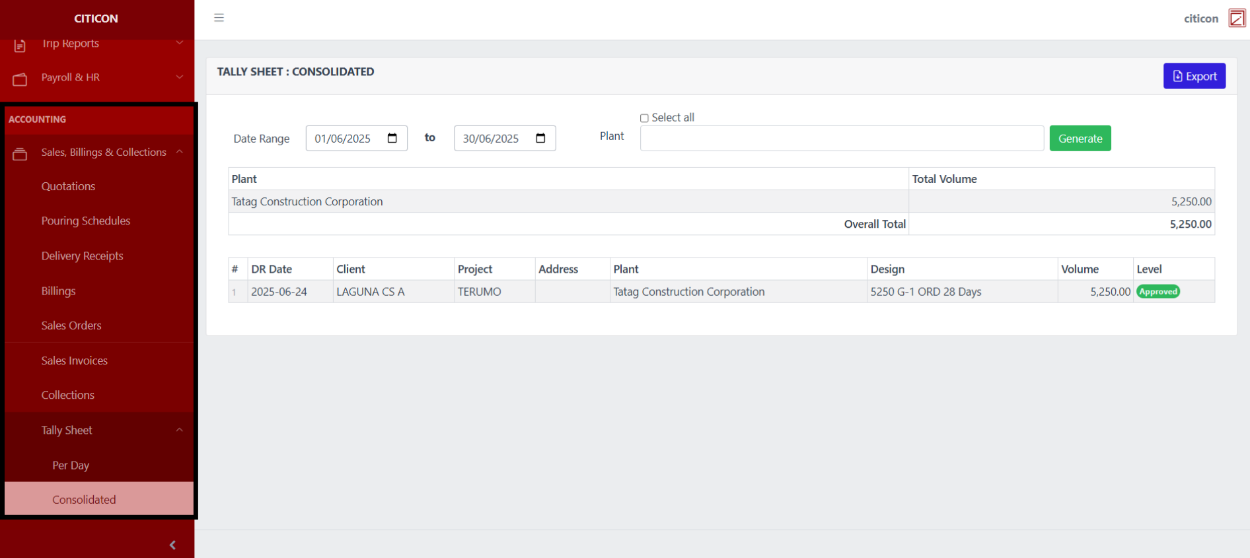Click the Plant selection input field
The height and width of the screenshot is (558, 1250).
[841, 139]
